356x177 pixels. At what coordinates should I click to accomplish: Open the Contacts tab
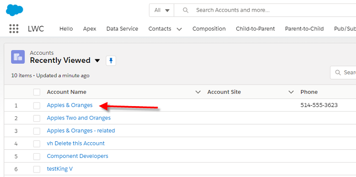[x=160, y=29]
